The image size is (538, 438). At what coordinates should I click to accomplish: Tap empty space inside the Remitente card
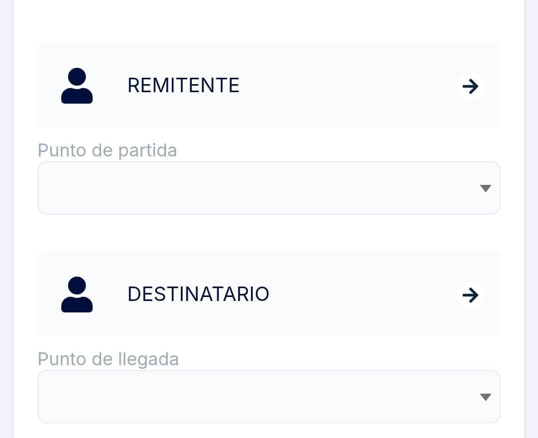click(349, 86)
